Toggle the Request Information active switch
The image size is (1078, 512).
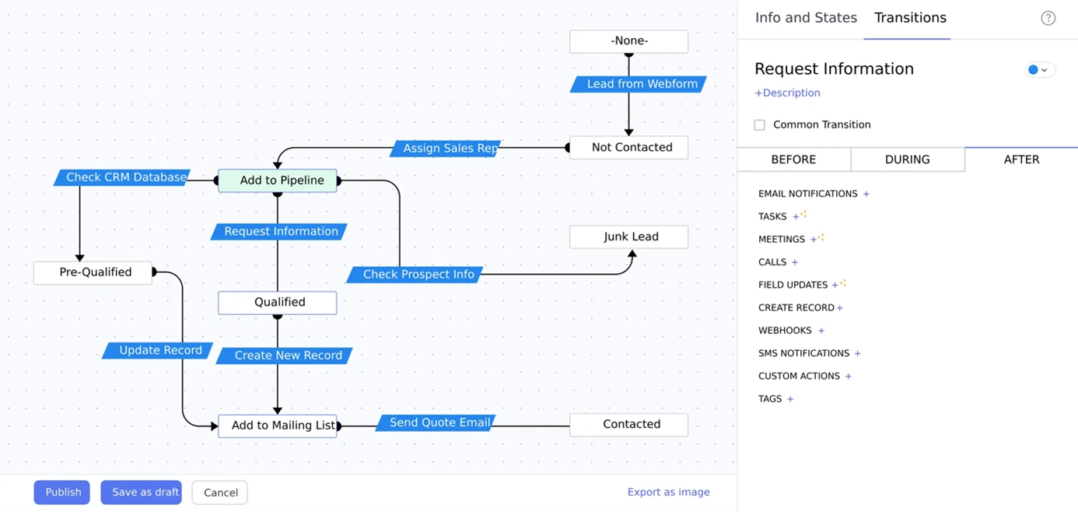coord(1034,69)
